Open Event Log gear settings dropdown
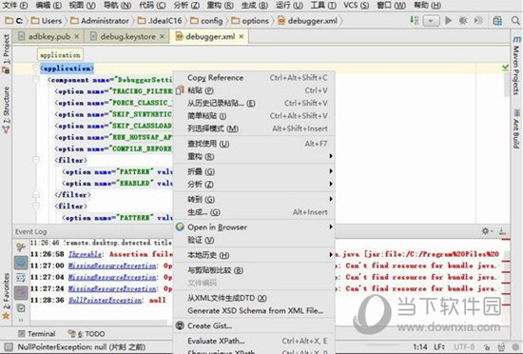523x354 pixels. [x=486, y=231]
